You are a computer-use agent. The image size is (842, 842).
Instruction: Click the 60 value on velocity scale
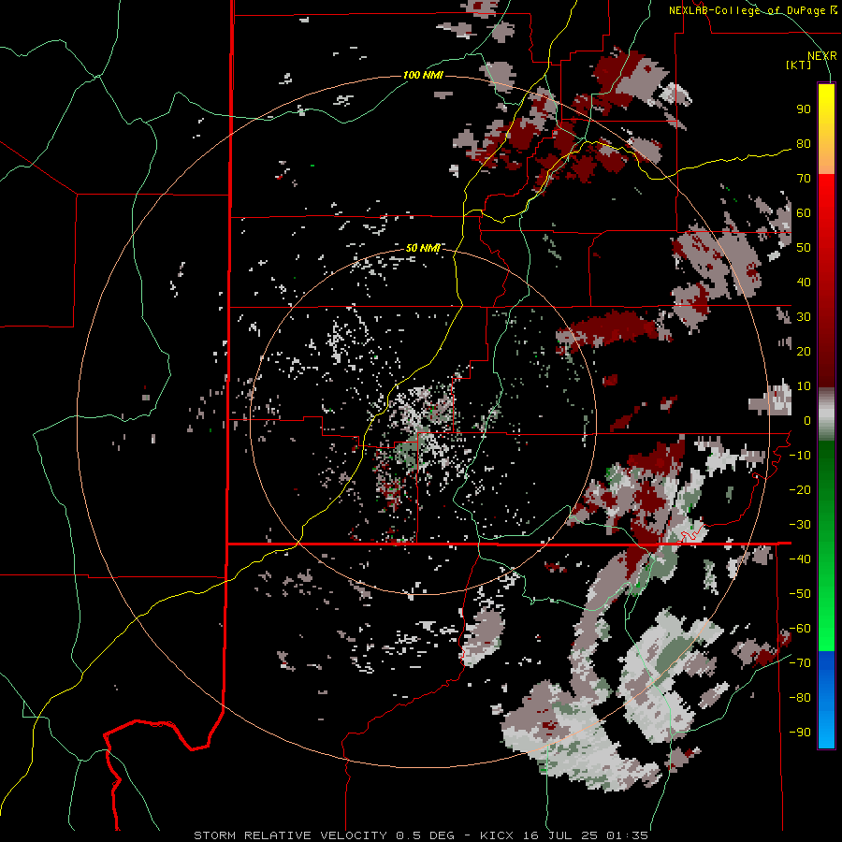[804, 213]
